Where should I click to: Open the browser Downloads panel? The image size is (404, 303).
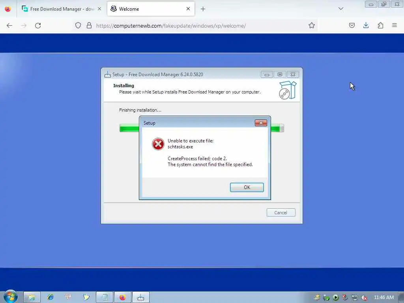coord(366,26)
